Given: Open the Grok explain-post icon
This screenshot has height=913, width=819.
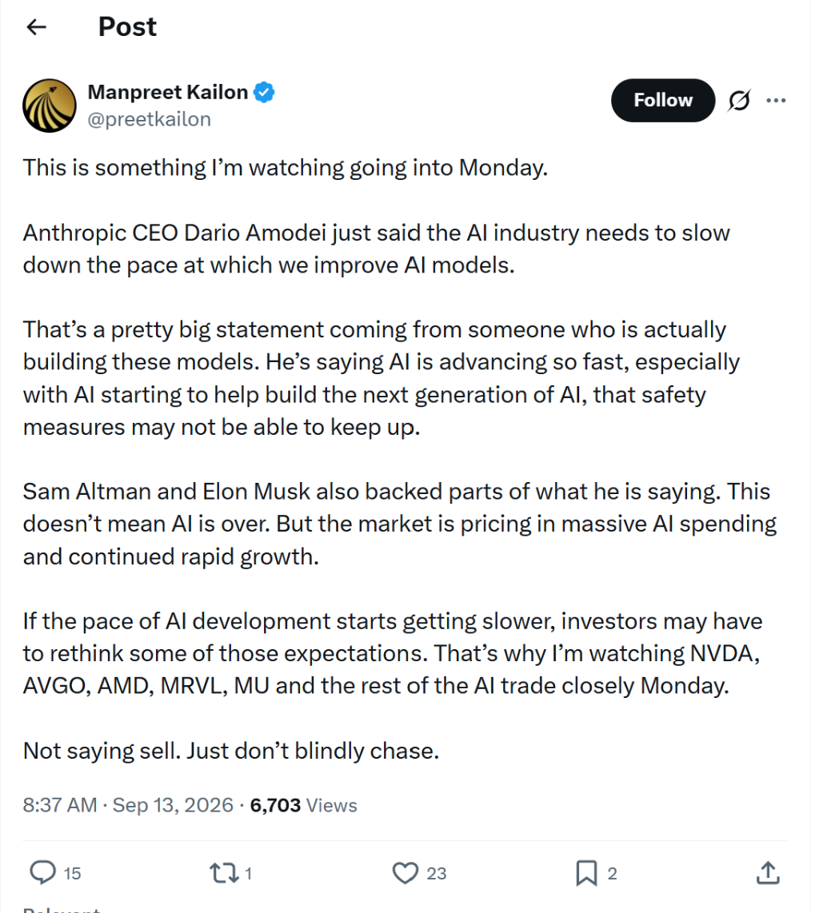Looking at the screenshot, I should tap(739, 100).
